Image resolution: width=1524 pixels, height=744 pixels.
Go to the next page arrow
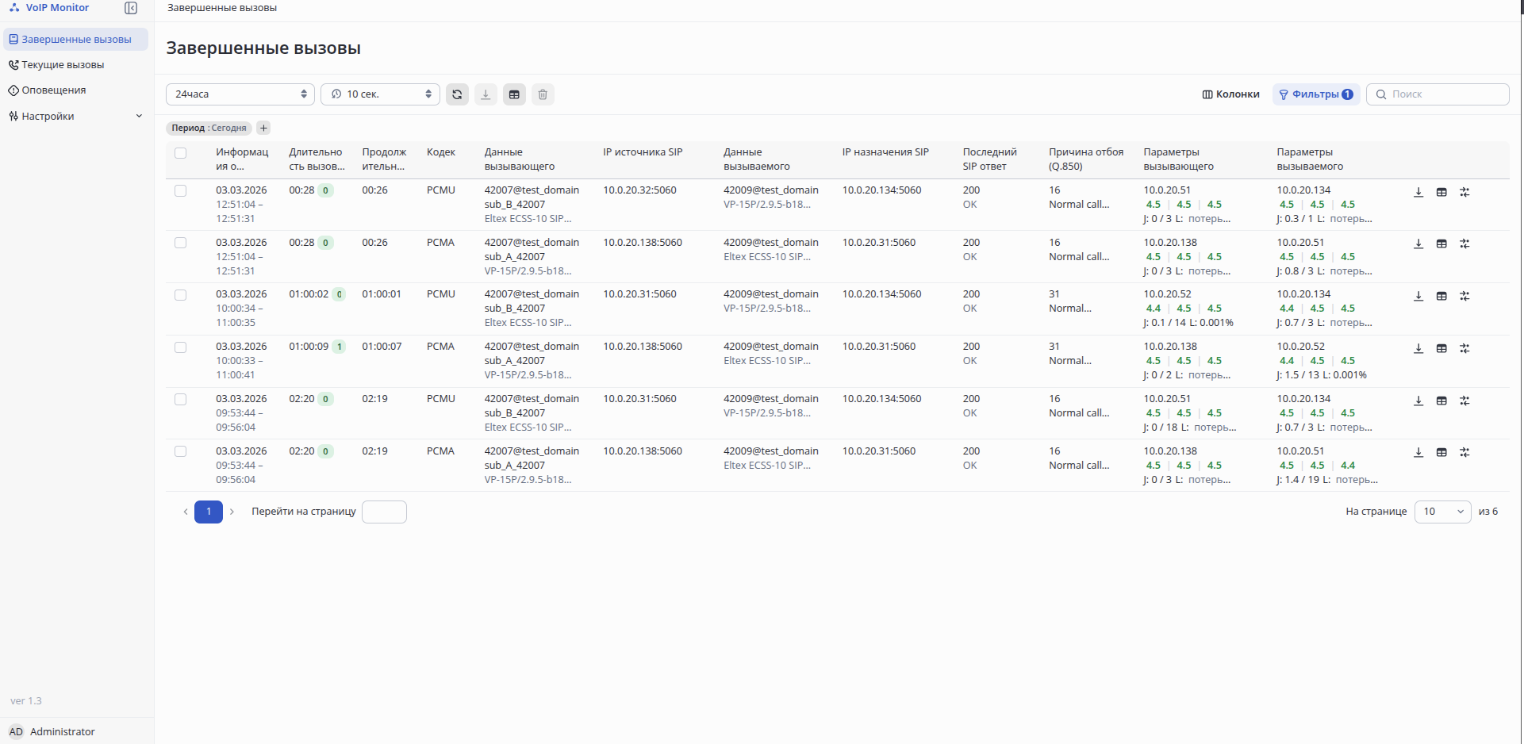point(232,512)
